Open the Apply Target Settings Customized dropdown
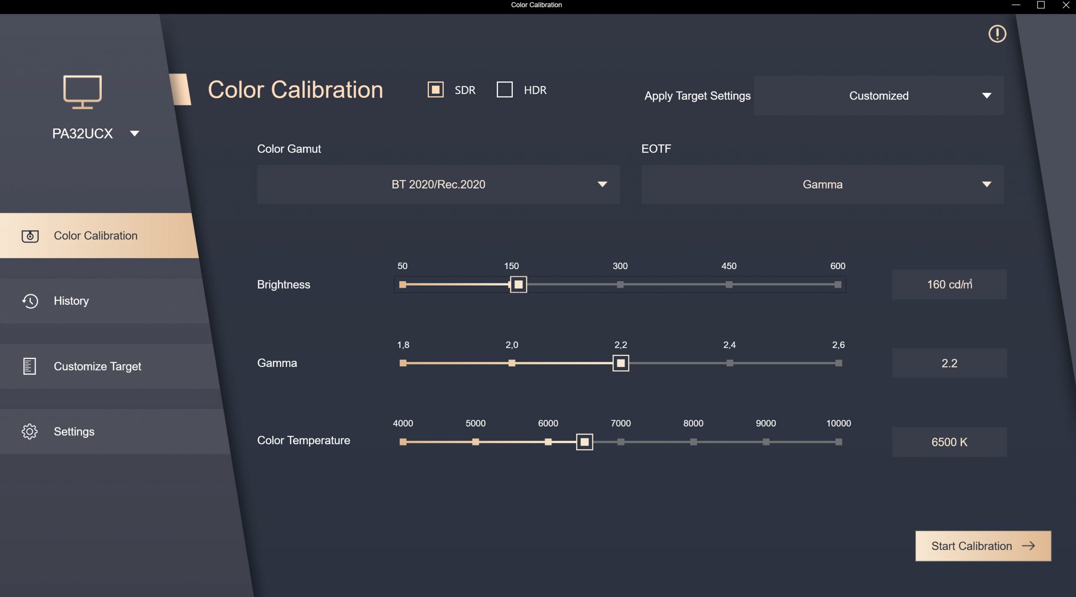The height and width of the screenshot is (597, 1076). pos(878,96)
